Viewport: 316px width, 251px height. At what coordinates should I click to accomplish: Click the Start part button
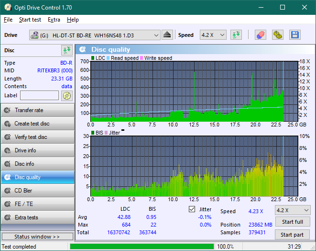[x=292, y=235]
